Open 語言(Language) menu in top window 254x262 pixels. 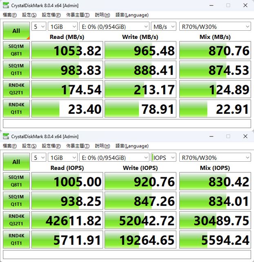[x=132, y=15]
